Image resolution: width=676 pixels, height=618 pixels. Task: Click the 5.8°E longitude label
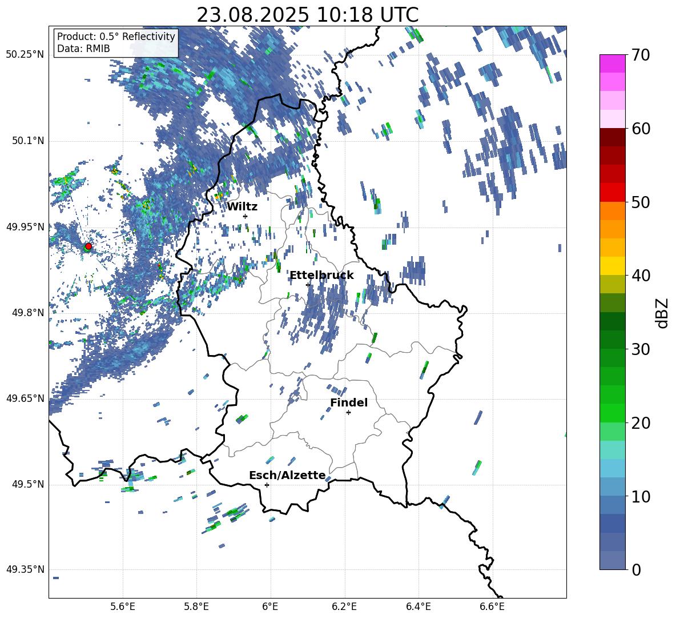click(196, 607)
